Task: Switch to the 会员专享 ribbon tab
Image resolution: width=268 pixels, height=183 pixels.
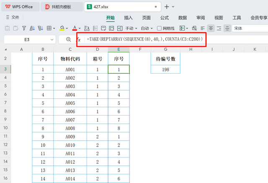Action: click(x=259, y=18)
